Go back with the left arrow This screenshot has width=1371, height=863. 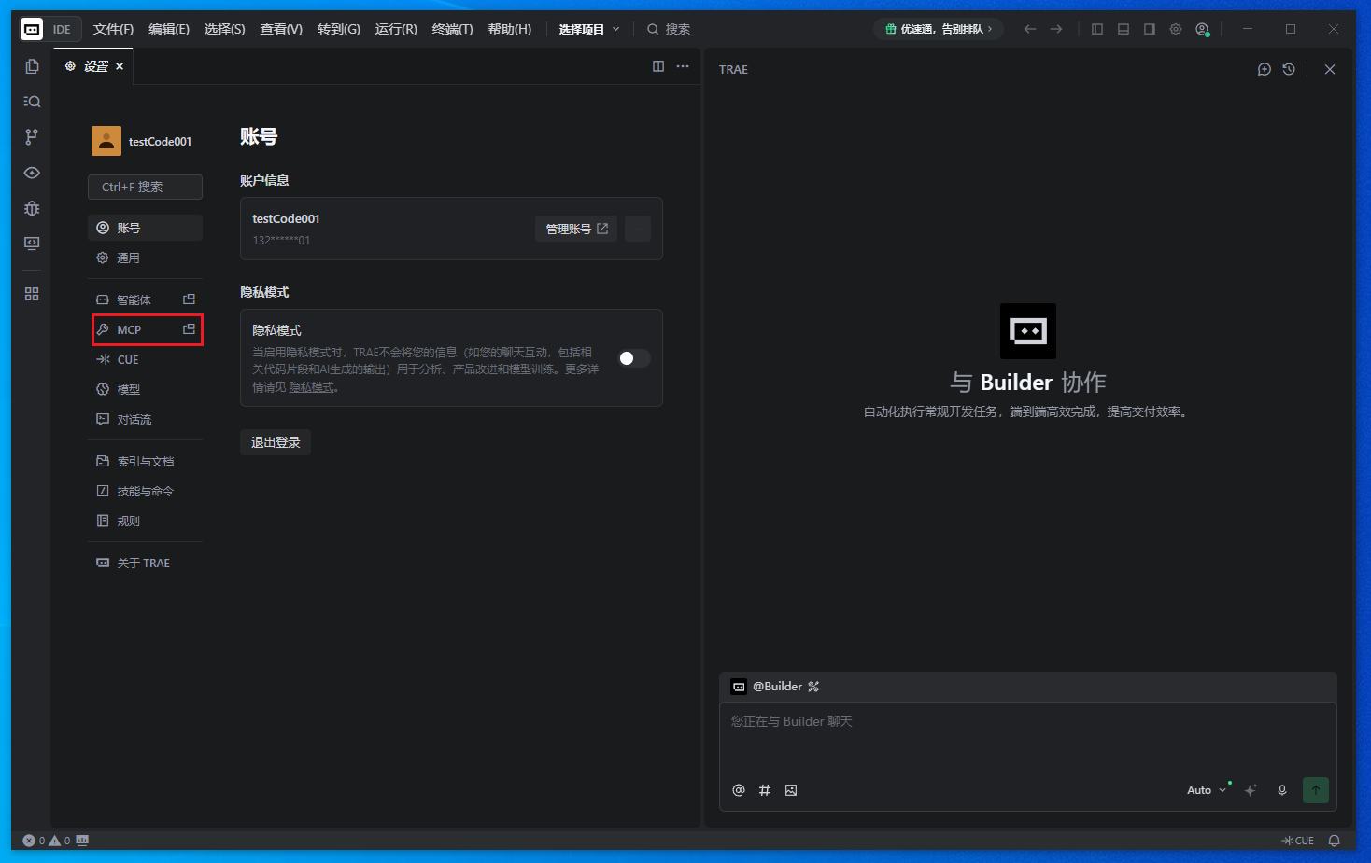pyautogui.click(x=1030, y=29)
